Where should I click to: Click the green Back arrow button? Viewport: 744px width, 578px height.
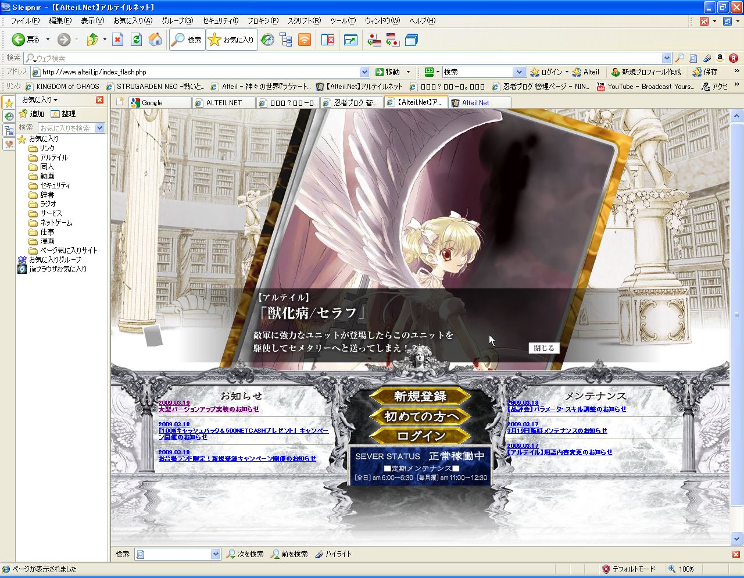coord(19,40)
